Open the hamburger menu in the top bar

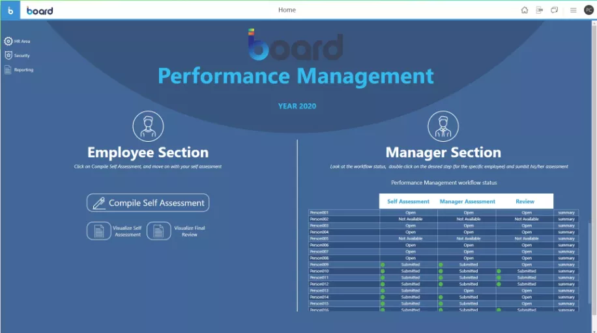pyautogui.click(x=573, y=10)
